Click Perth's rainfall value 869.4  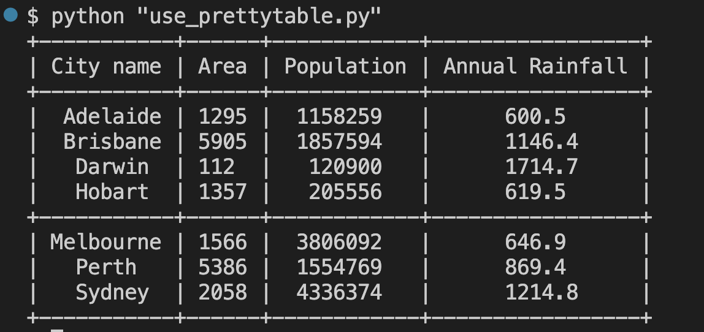pyautogui.click(x=535, y=268)
